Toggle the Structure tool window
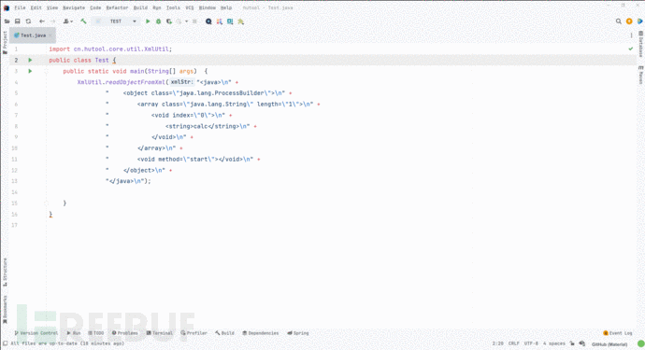This screenshot has height=350, width=645. point(5,272)
